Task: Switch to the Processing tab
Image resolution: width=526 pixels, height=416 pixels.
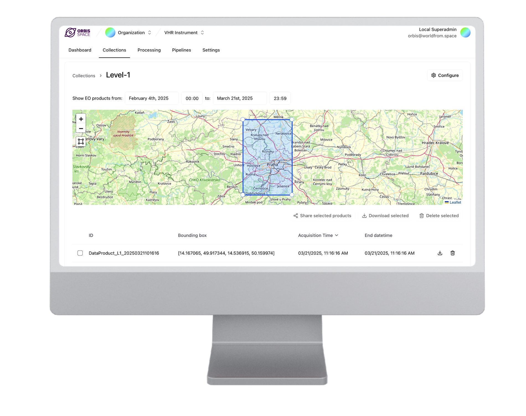Action: coord(149,50)
